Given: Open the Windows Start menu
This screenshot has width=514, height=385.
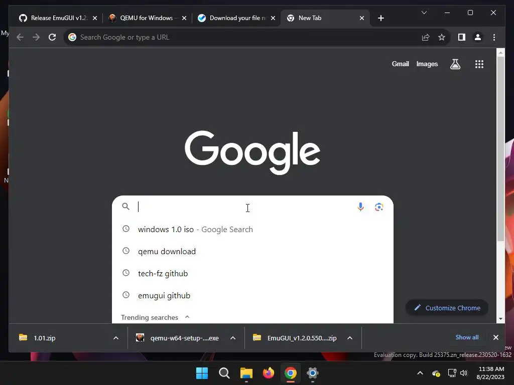Looking at the screenshot, I should (202, 373).
